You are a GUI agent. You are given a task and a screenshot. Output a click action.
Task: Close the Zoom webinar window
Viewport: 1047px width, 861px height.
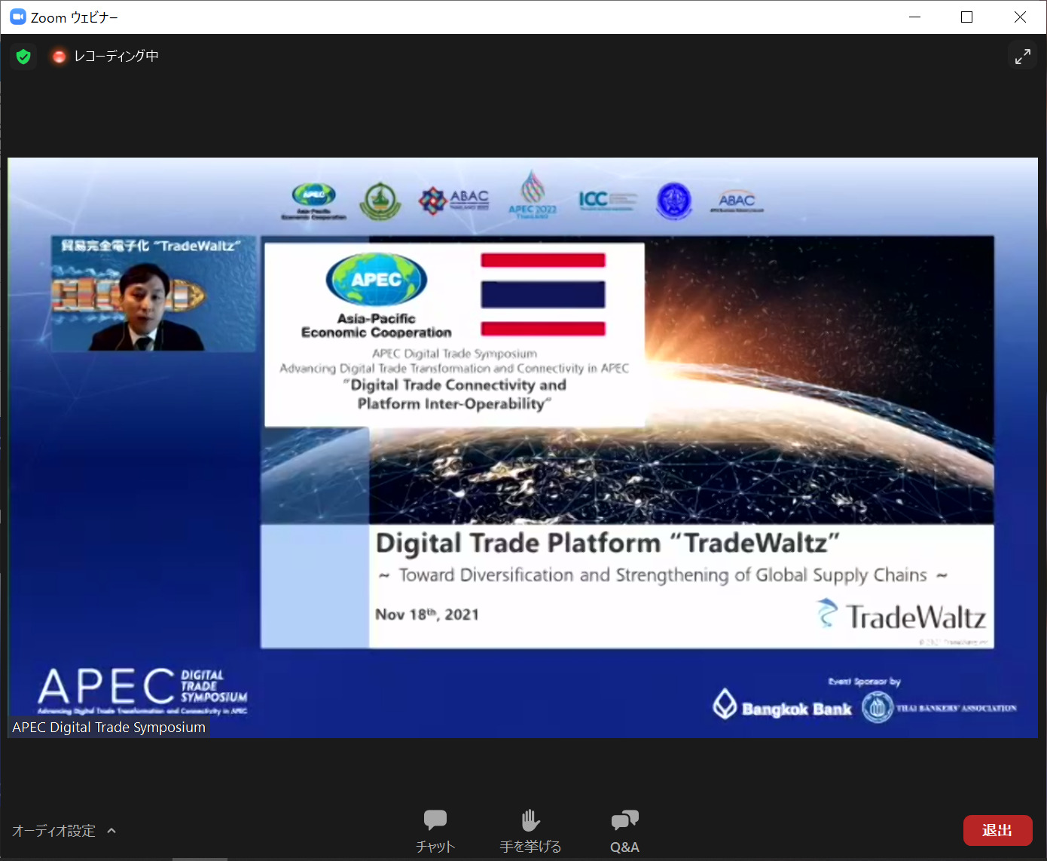(x=1020, y=17)
